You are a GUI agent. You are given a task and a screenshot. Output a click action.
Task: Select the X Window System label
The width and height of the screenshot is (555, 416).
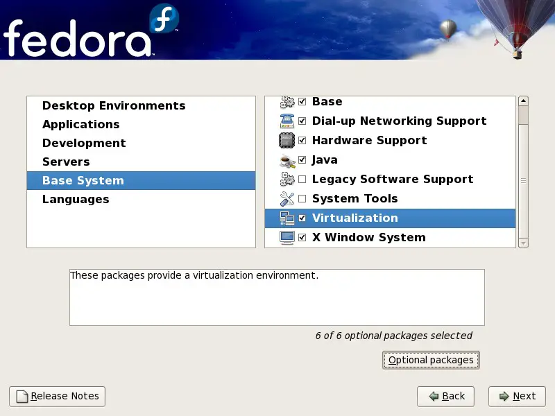click(369, 237)
